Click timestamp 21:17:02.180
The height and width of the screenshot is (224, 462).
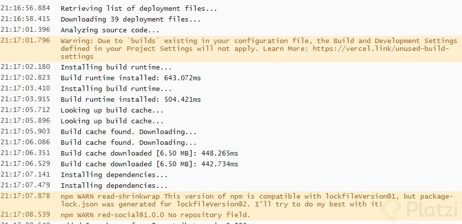click(25, 67)
